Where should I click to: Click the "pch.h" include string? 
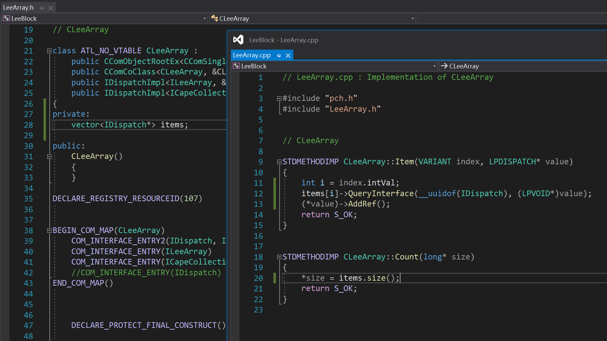pyautogui.click(x=341, y=98)
